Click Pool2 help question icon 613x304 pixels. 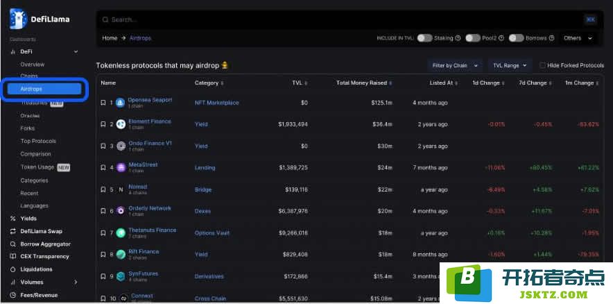click(501, 38)
